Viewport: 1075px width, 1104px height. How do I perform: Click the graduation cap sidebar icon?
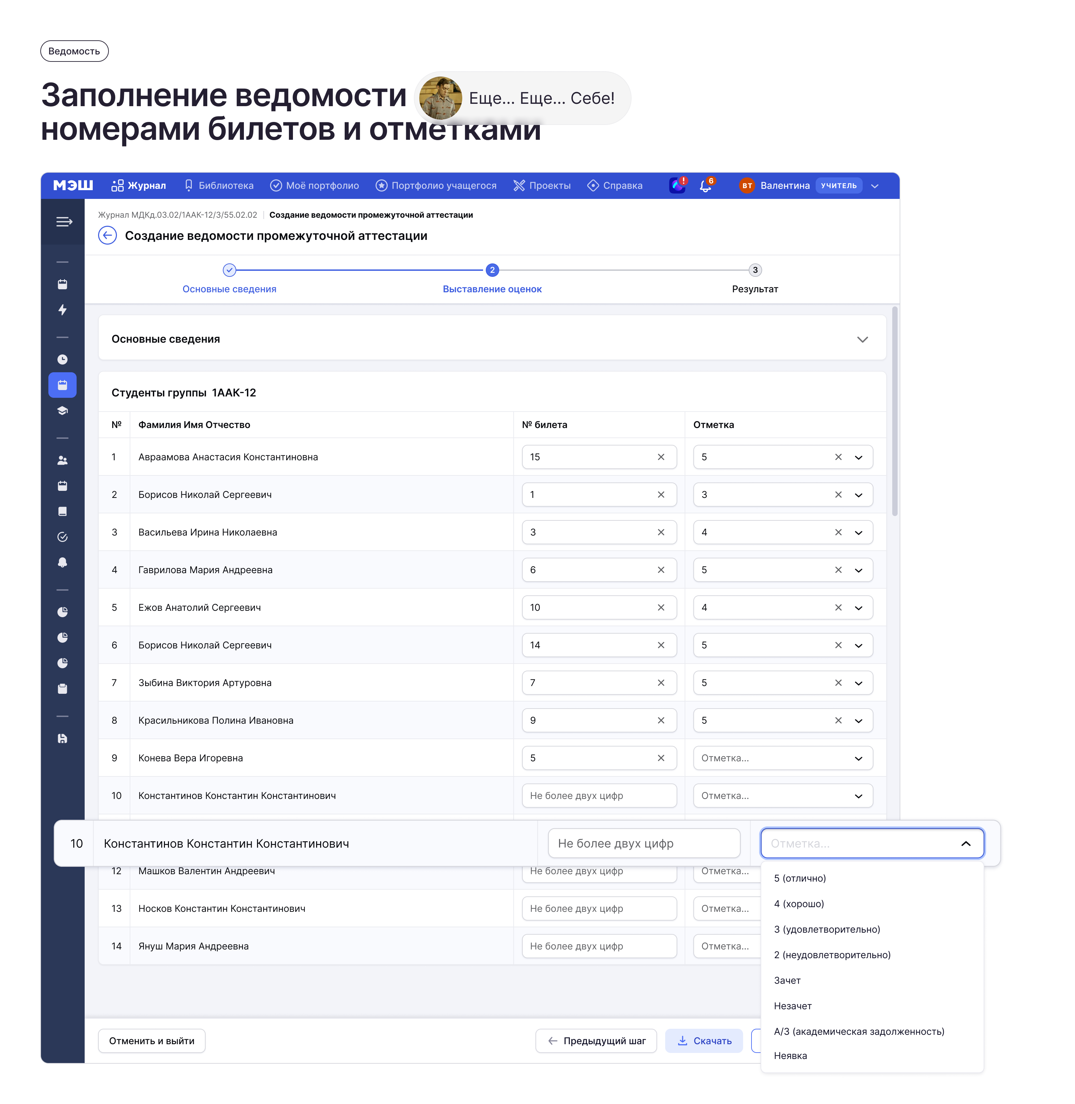63,411
